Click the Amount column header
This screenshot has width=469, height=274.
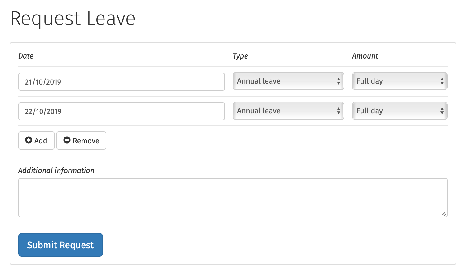pos(365,56)
